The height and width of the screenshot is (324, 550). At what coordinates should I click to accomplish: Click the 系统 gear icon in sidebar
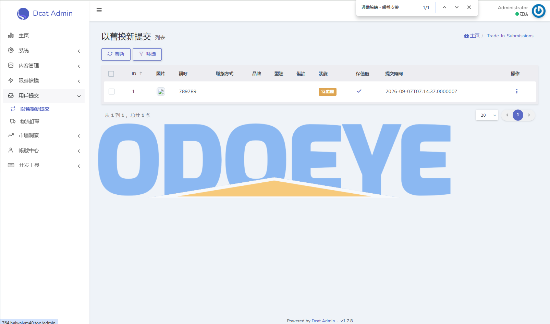(11, 50)
